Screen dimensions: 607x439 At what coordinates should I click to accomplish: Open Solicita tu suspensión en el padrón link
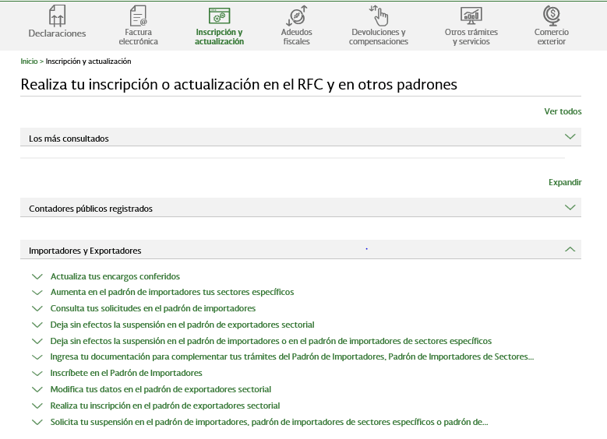coord(269,422)
